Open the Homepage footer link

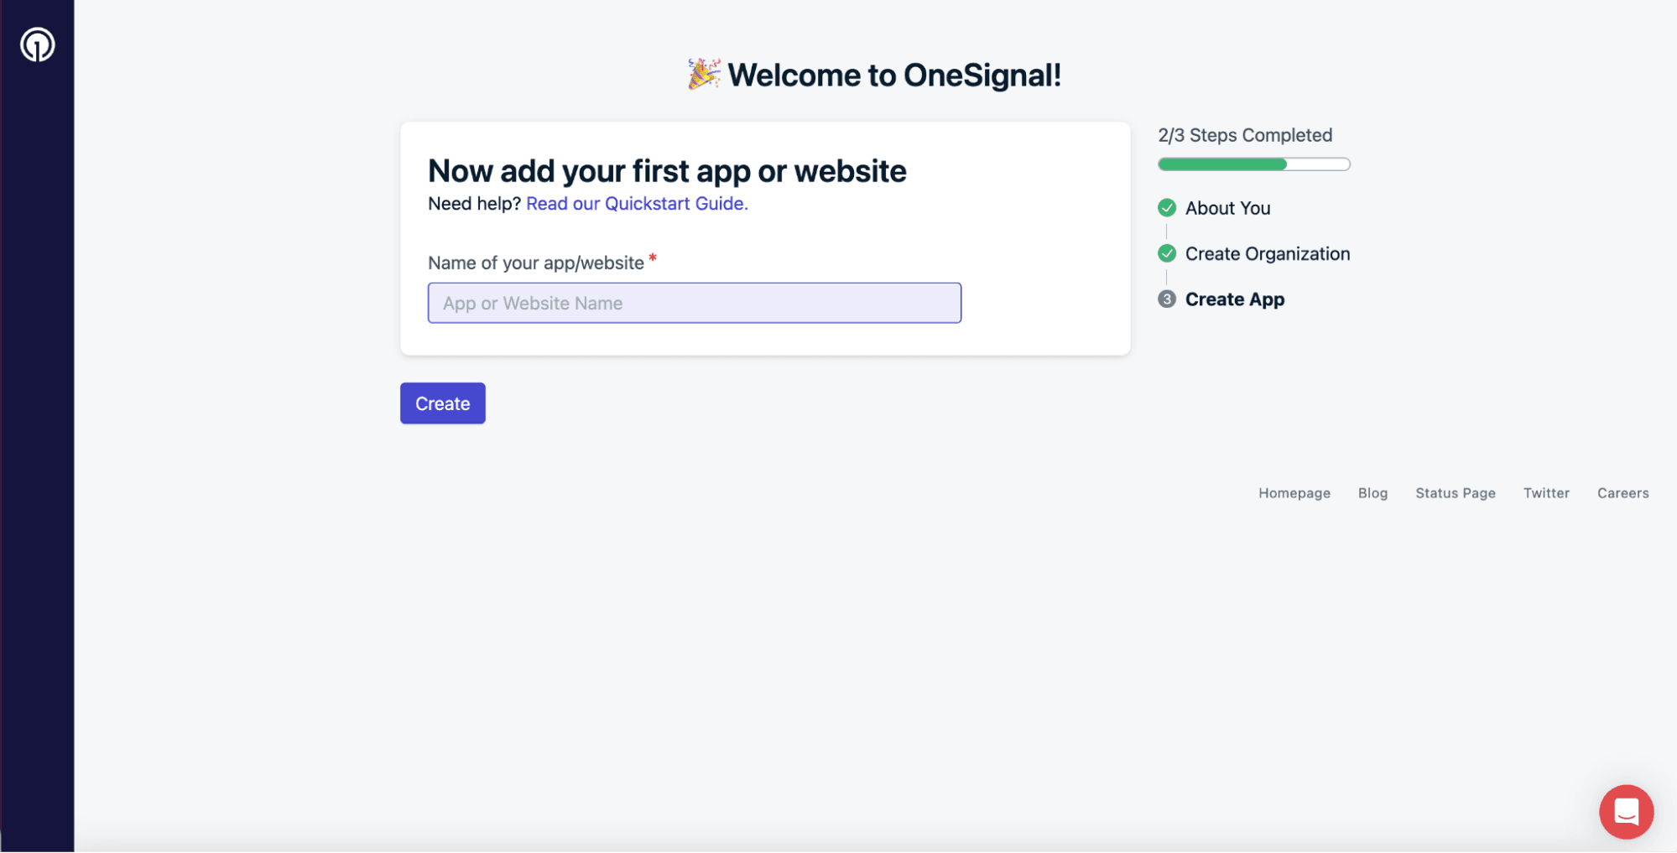click(x=1294, y=493)
